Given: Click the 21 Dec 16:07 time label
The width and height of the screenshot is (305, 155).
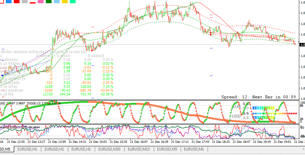Looking at the screenshot, I should [139, 142].
